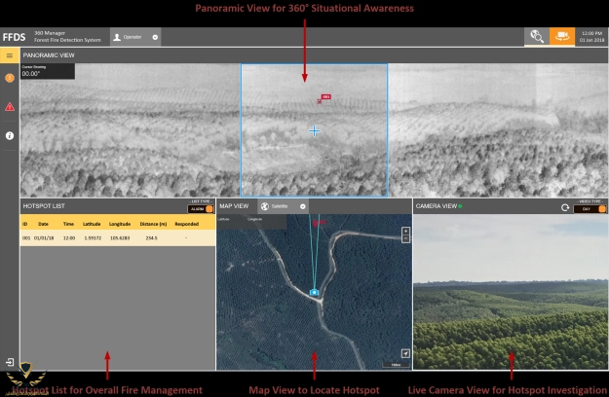The width and height of the screenshot is (609, 397).
Task: Click the 01/01/18 date cell
Action: pyautogui.click(x=44, y=238)
